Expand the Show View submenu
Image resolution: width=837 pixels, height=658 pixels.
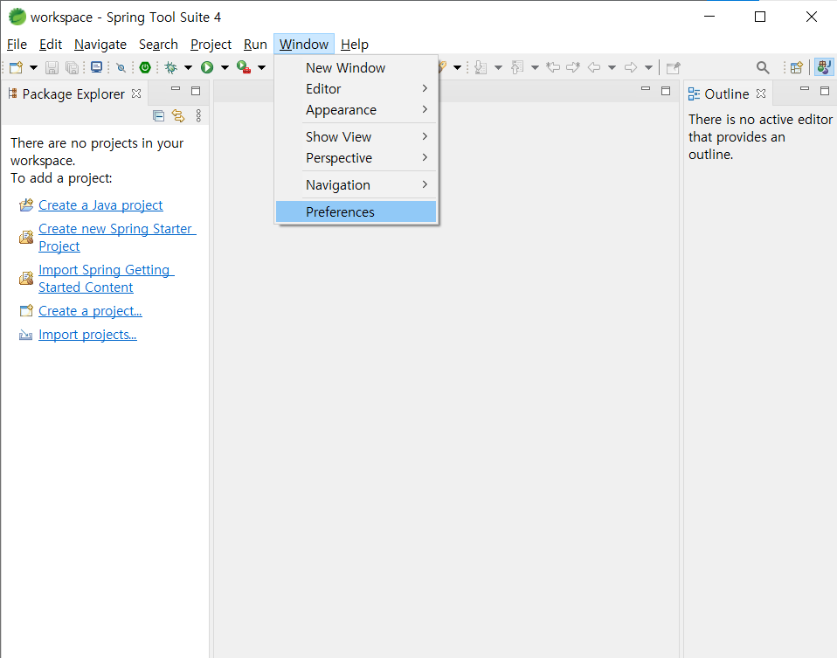click(x=356, y=136)
